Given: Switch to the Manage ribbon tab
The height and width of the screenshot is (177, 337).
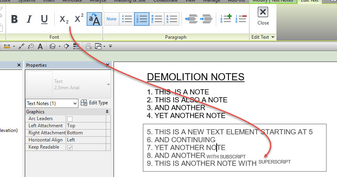Looking at the screenshot, I should (212, 1).
